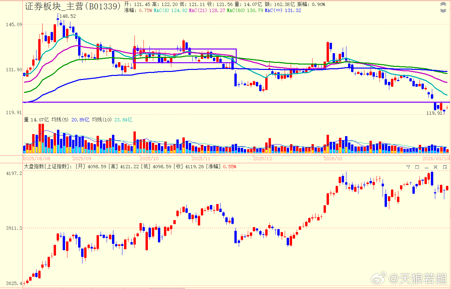
Task: Click the 低: 121.11 low price value
Action: point(192,4)
